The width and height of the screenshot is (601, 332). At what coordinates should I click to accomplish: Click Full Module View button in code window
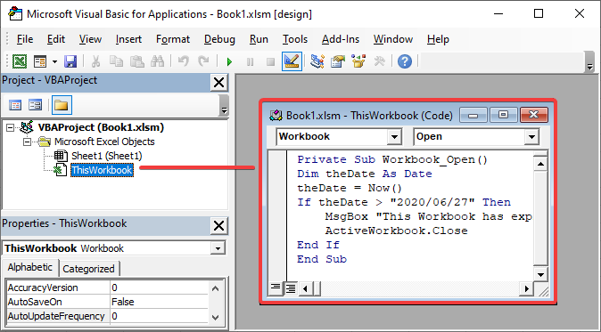pos(290,288)
